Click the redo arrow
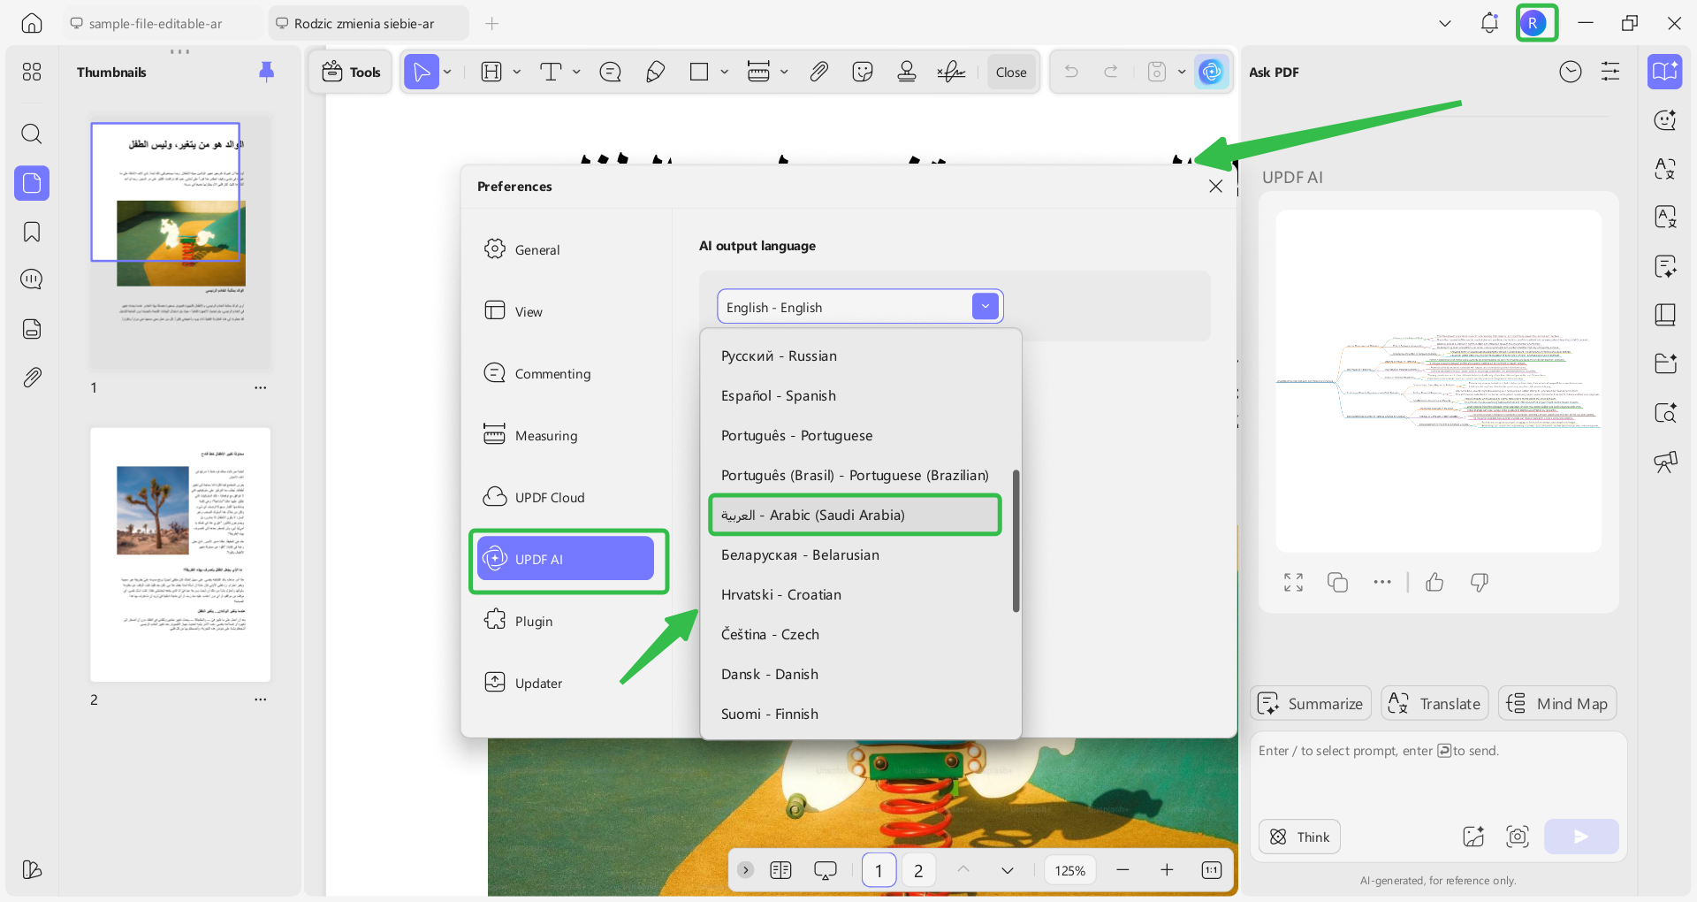Image resolution: width=1697 pixels, height=902 pixels. (1111, 72)
